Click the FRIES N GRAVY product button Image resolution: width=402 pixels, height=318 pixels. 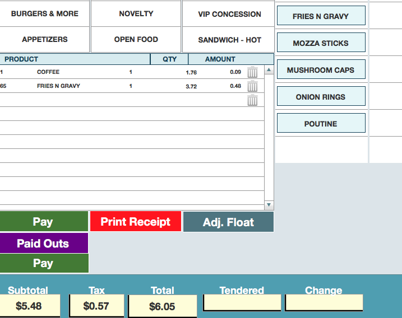coord(321,16)
